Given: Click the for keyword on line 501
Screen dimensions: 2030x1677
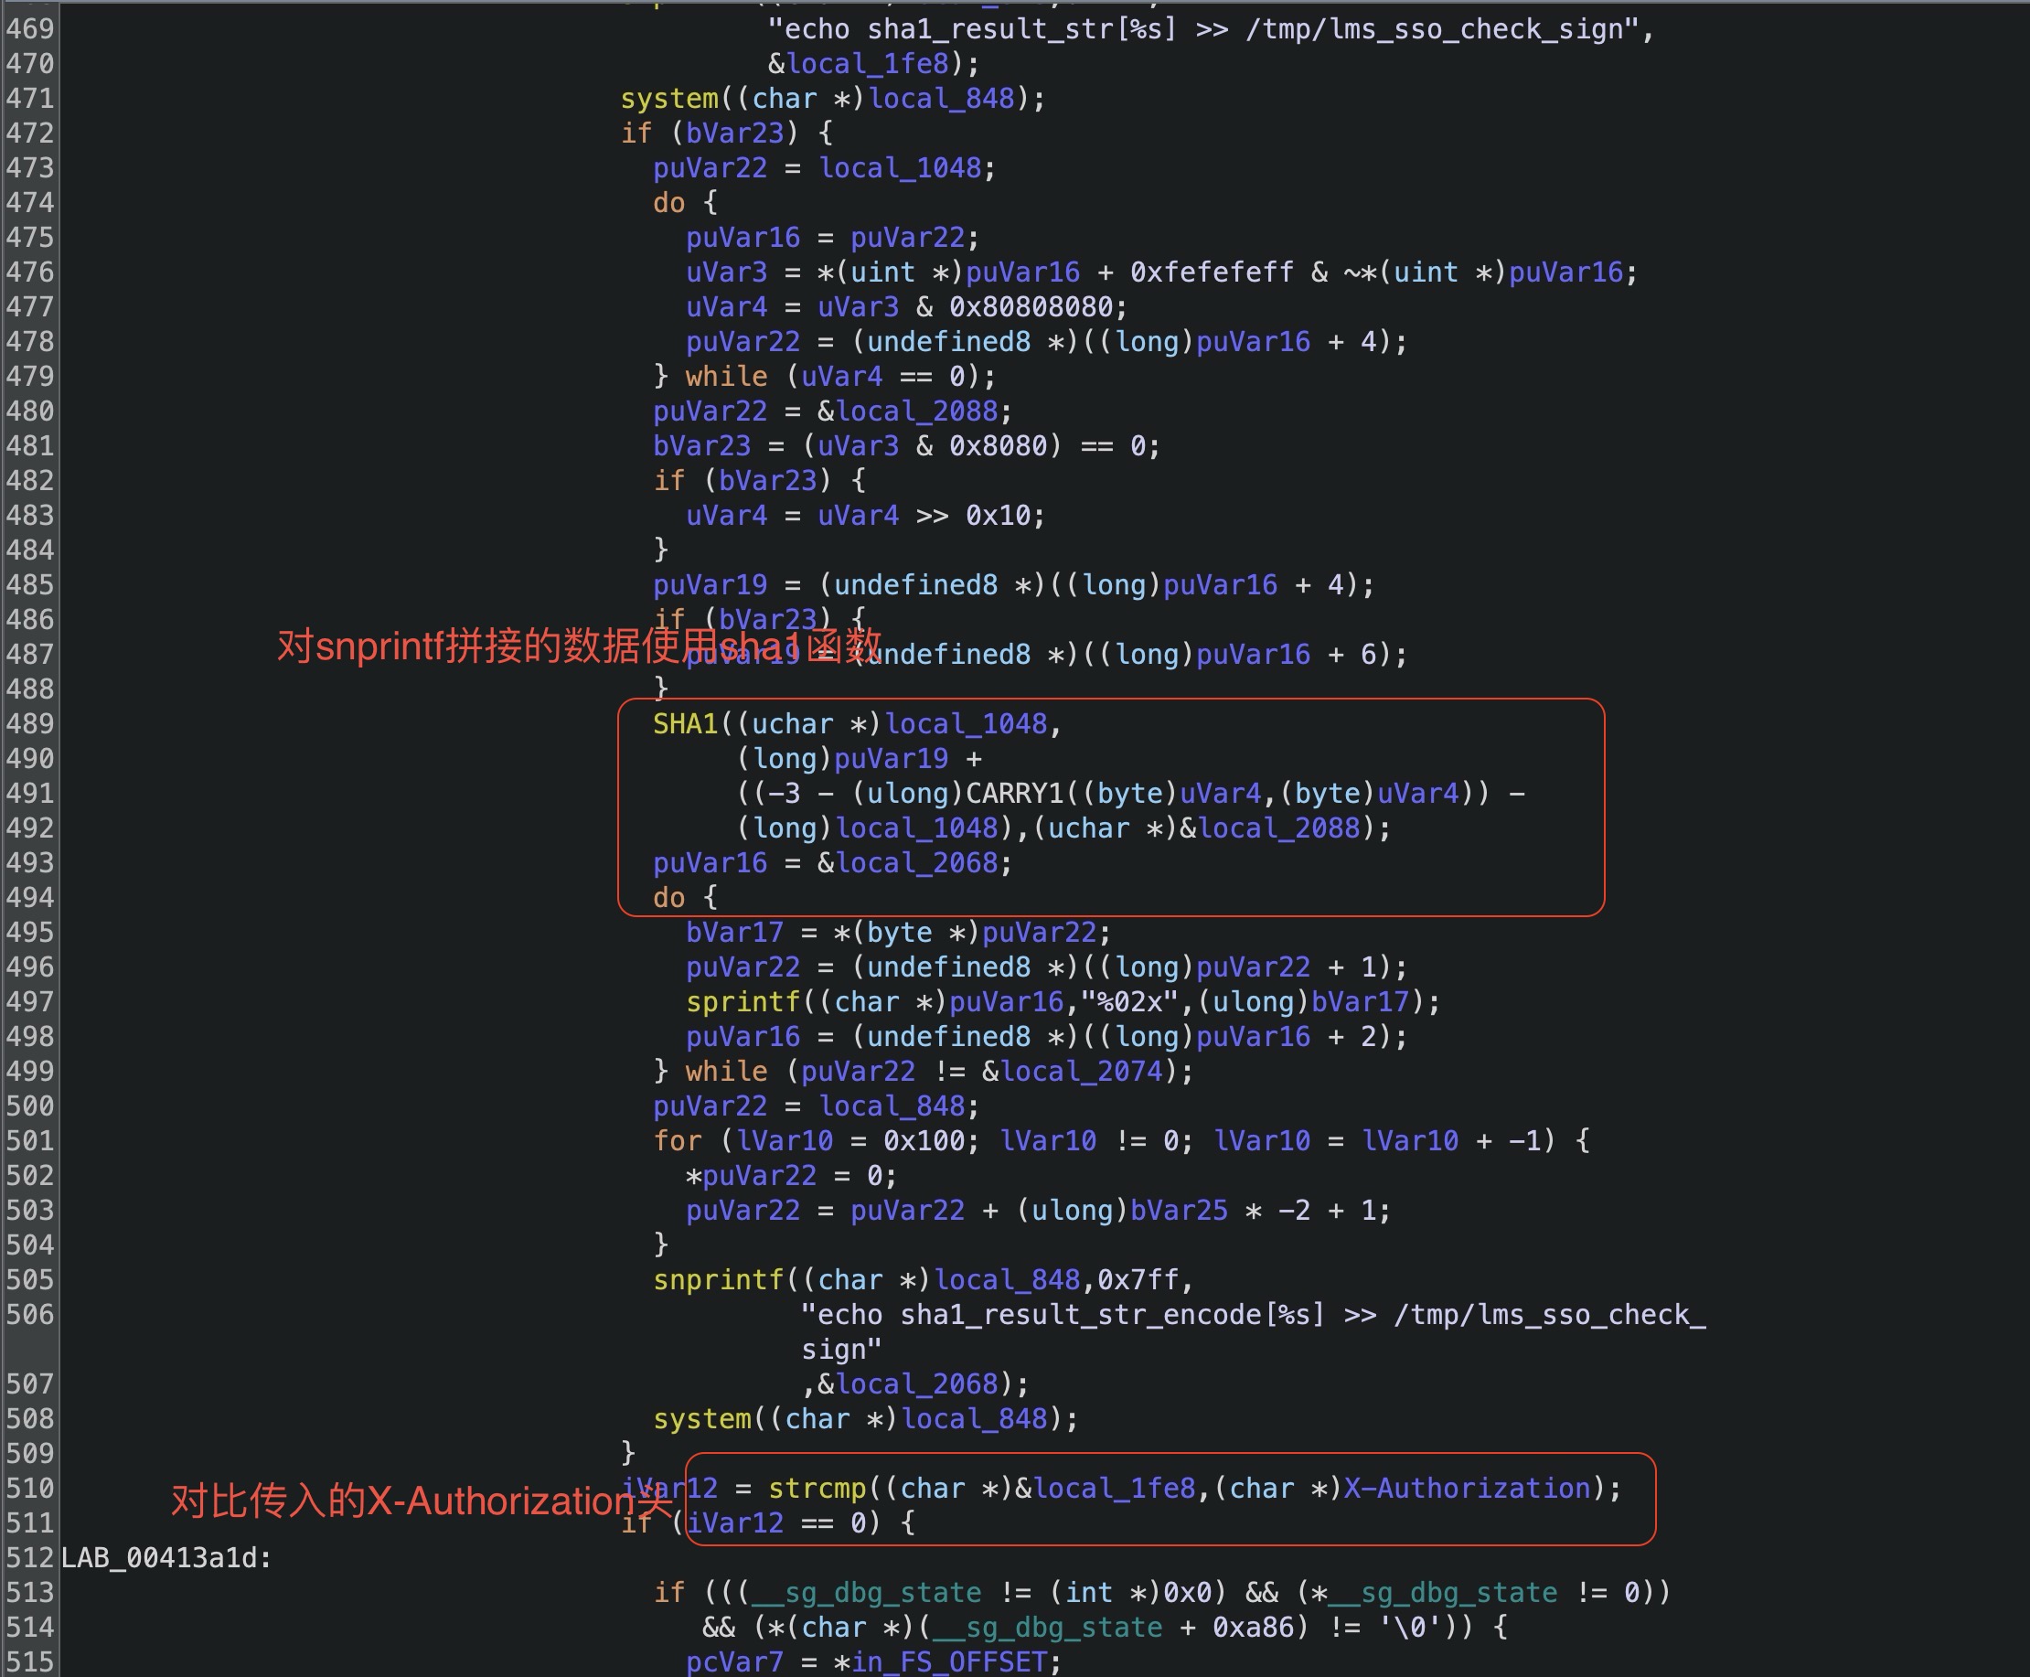Looking at the screenshot, I should [678, 1141].
